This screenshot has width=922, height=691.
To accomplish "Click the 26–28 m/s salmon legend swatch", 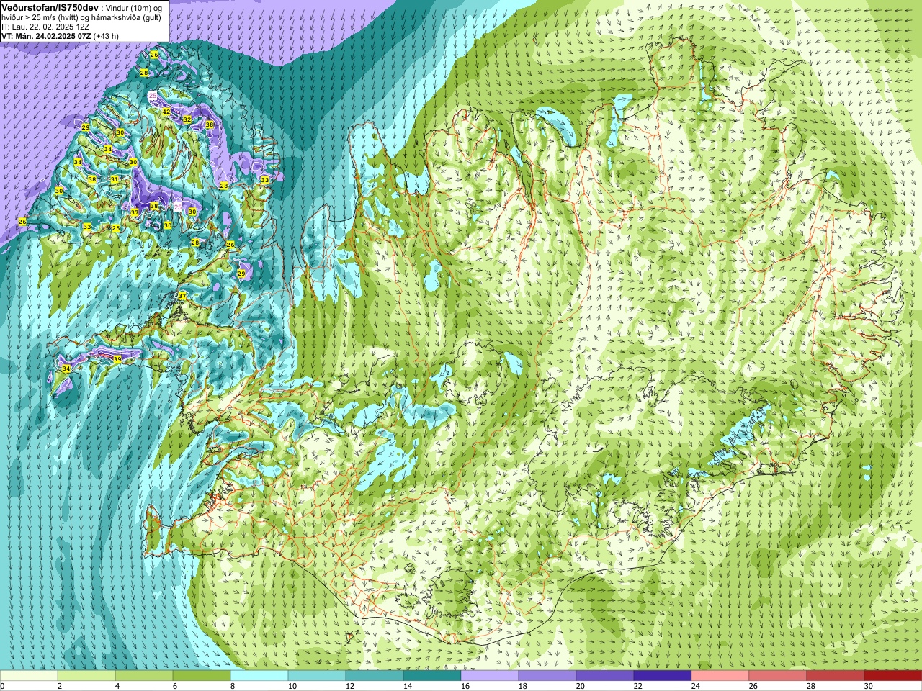I will 778,676.
